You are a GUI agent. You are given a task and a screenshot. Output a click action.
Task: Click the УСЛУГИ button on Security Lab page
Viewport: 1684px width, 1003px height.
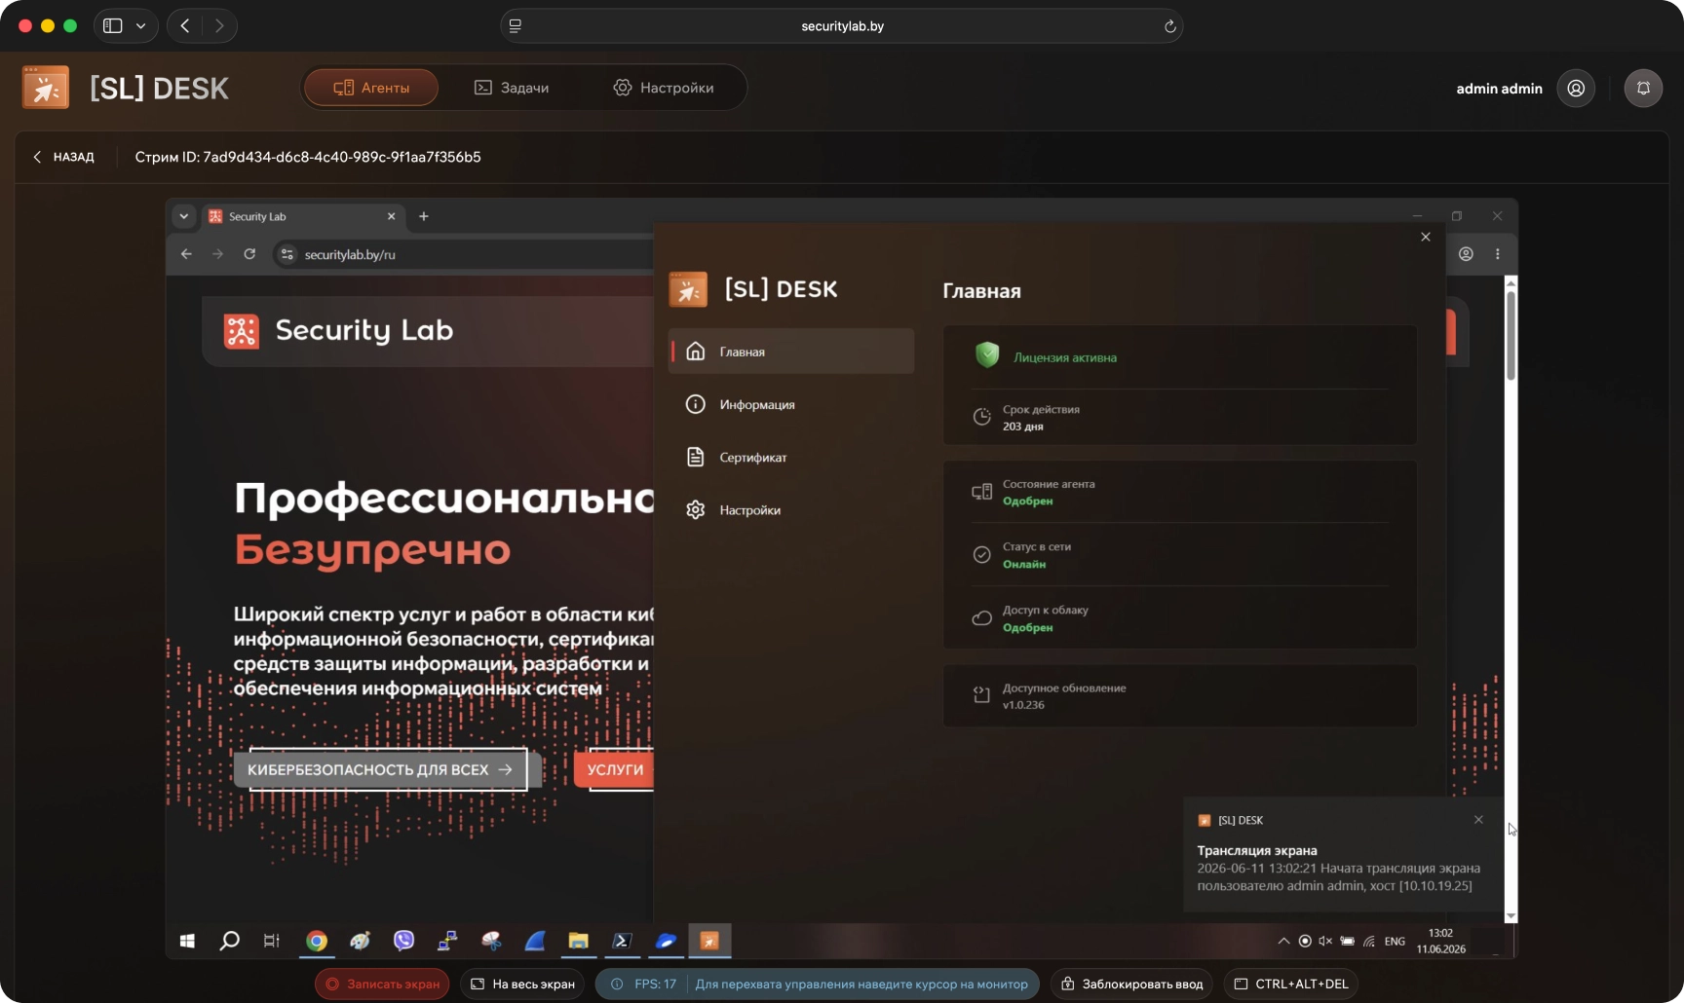(x=615, y=769)
